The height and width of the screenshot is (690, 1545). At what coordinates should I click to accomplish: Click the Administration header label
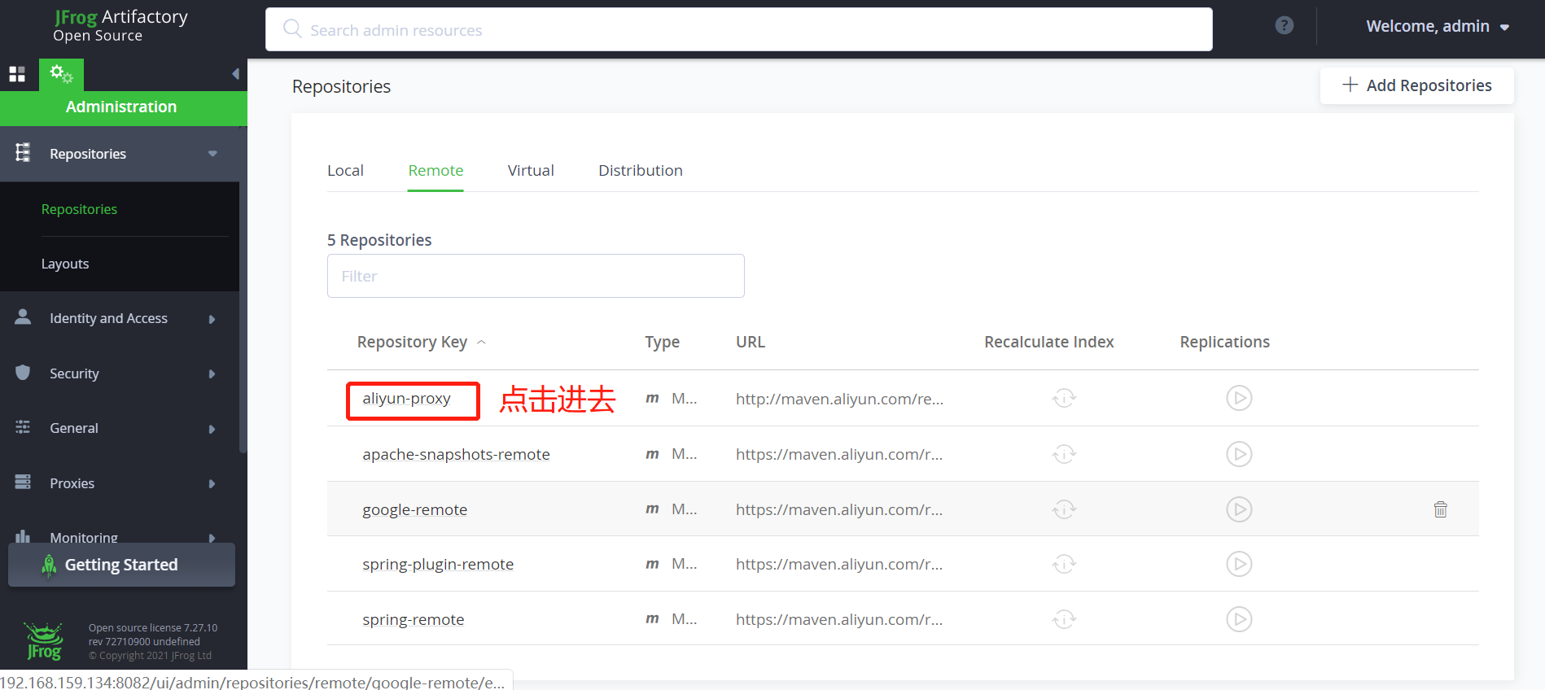[121, 107]
